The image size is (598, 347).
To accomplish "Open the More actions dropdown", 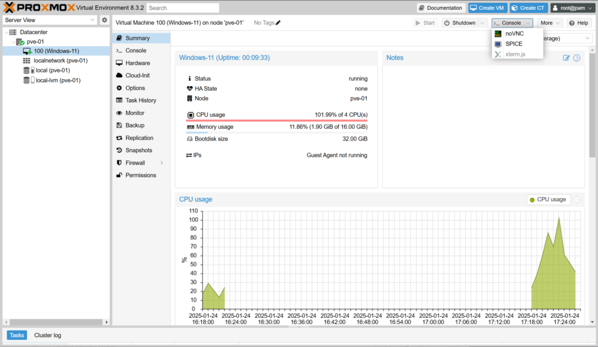I will (x=550, y=23).
